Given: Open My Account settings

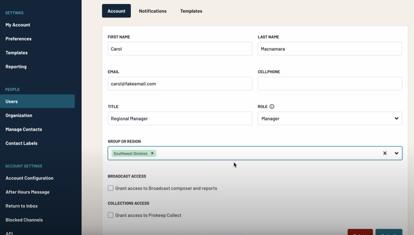Looking at the screenshot, I should 18,25.
